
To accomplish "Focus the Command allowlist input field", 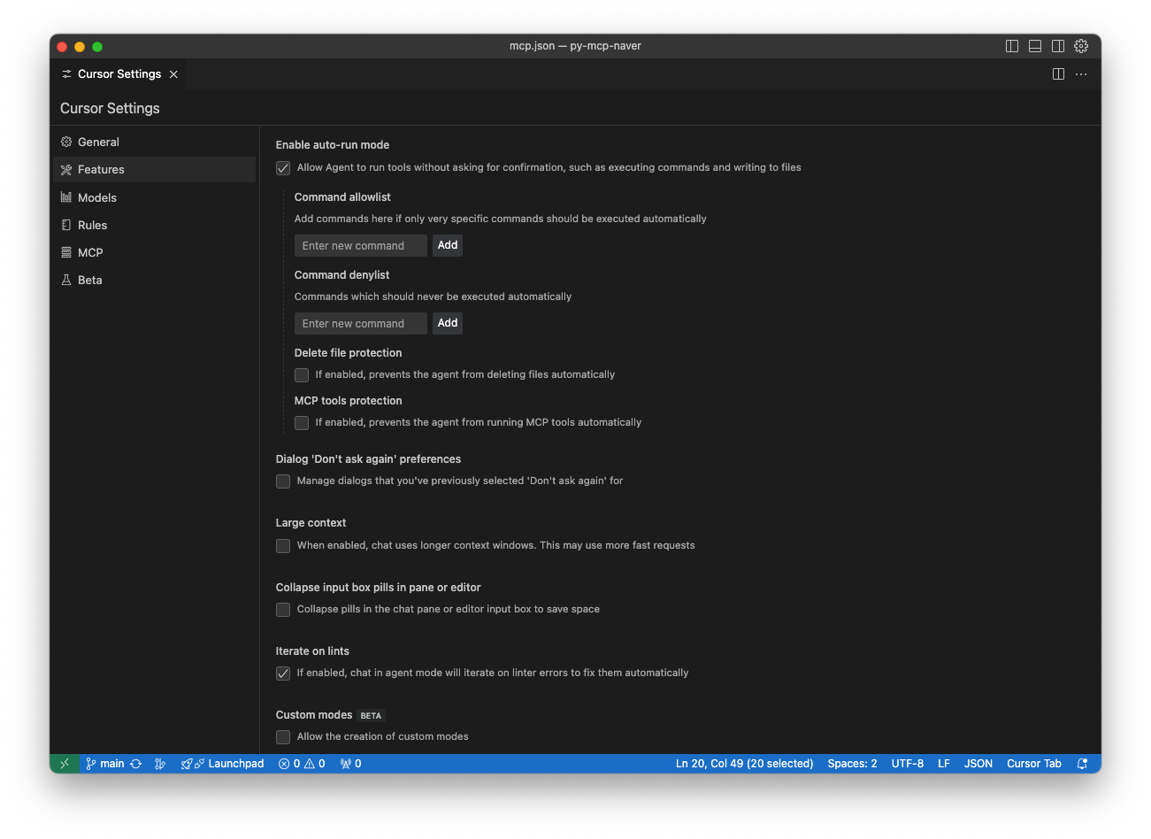I will coord(361,245).
